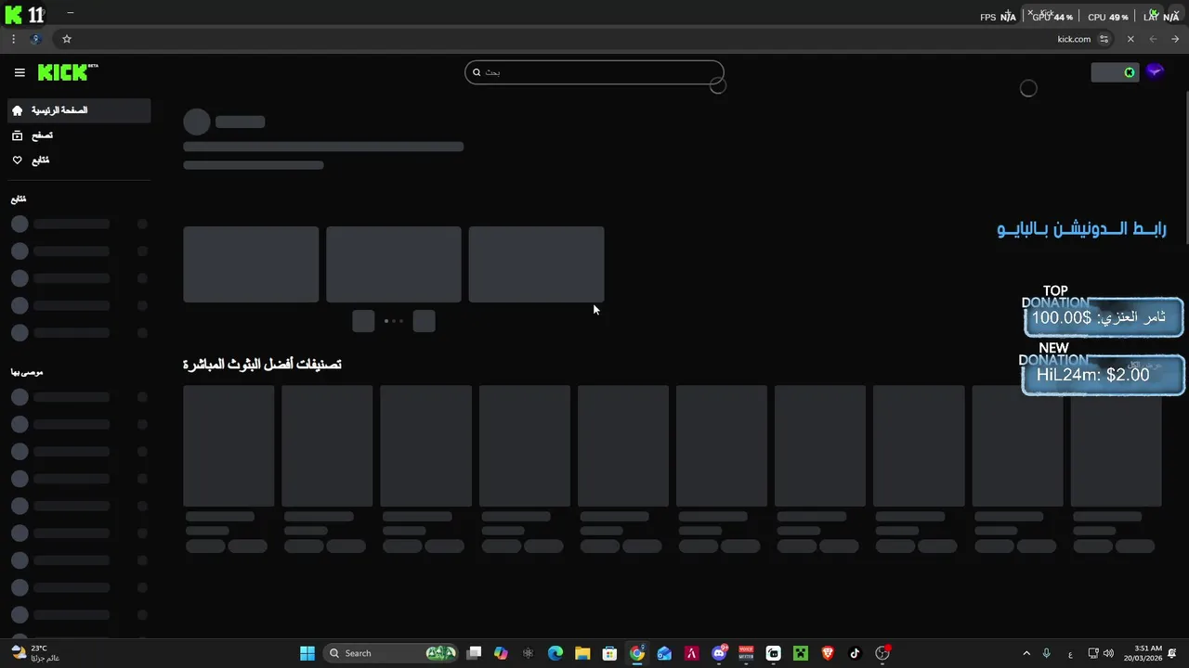This screenshot has height=668, width=1189.
Task: Open Microsoft Store from the taskbar
Action: pos(609,653)
